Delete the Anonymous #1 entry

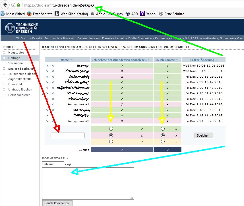(53, 104)
